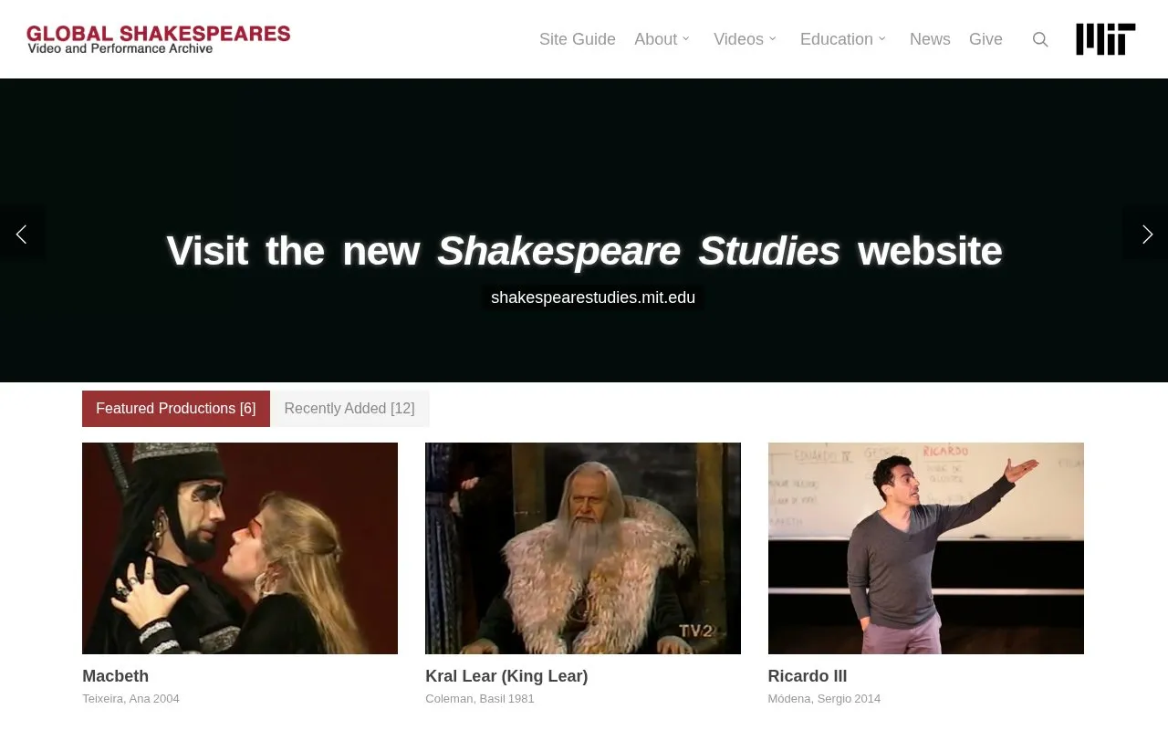Advance to next slide arrow
The width and height of the screenshot is (1168, 730).
[1146, 235]
